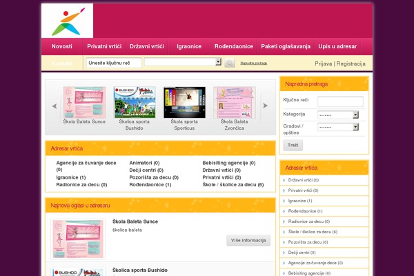Open Škola Baleta Sunce listing title
Image resolution: width=414 pixels, height=276 pixels.
[x=135, y=221]
